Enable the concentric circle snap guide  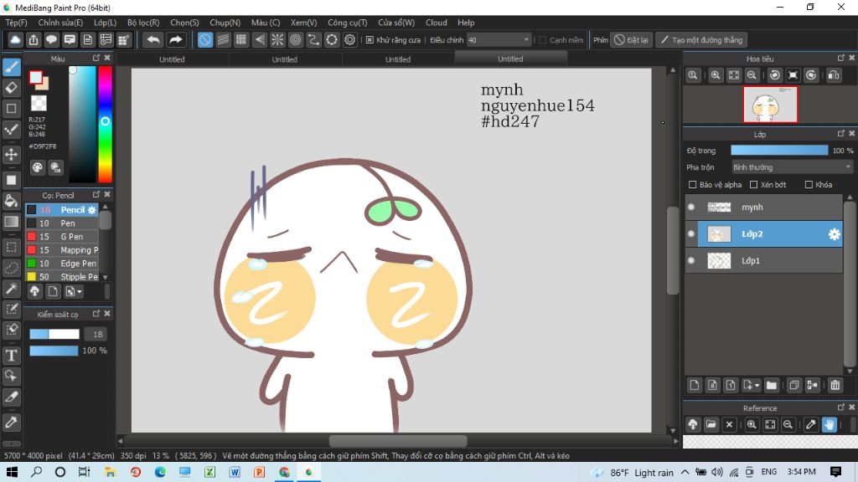(296, 40)
